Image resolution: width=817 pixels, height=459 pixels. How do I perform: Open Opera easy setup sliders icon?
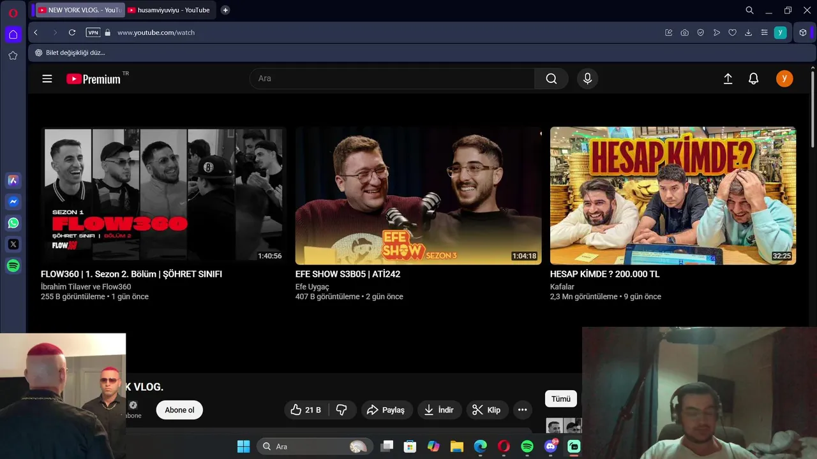tap(764, 33)
